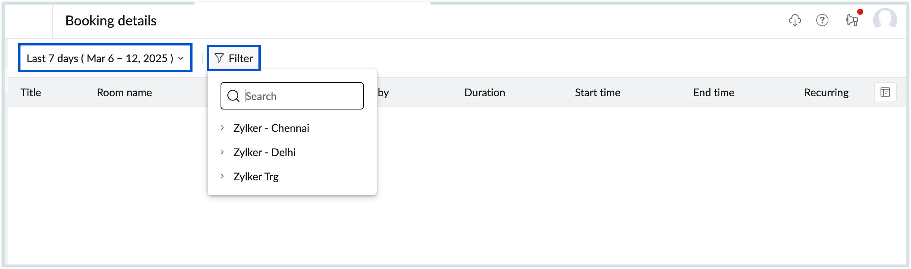Open the column customization icon

[x=885, y=92]
